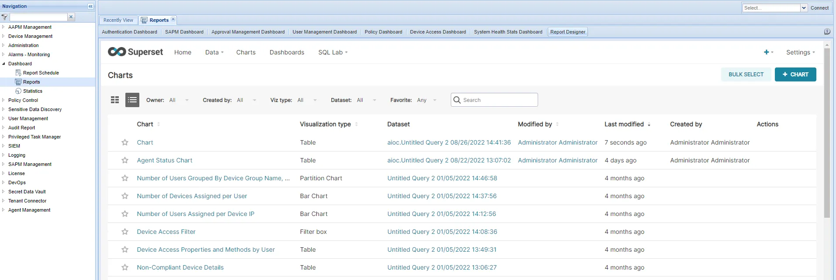Image resolution: width=836 pixels, height=280 pixels.
Task: Star Number of Devices Assigned per User
Action: pos(125,196)
